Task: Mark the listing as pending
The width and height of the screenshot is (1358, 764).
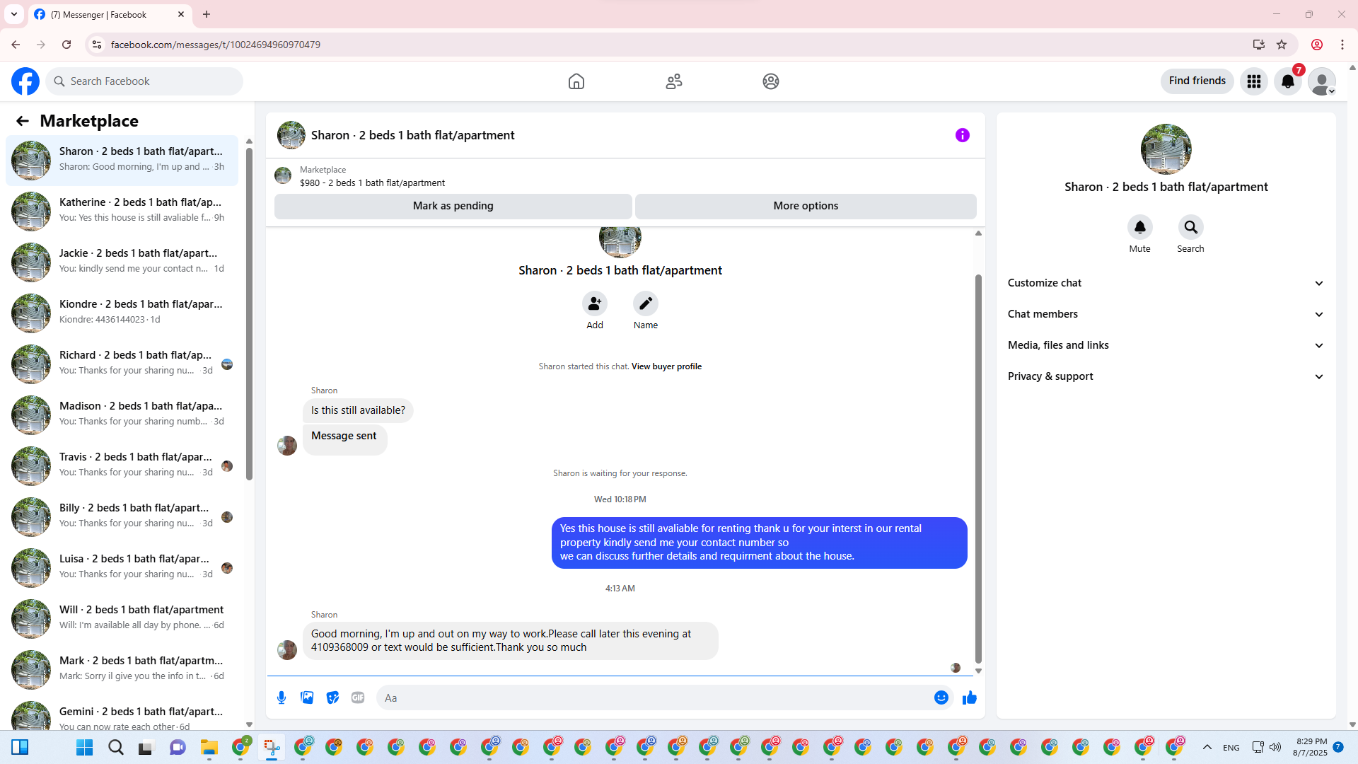Action: [x=453, y=206]
